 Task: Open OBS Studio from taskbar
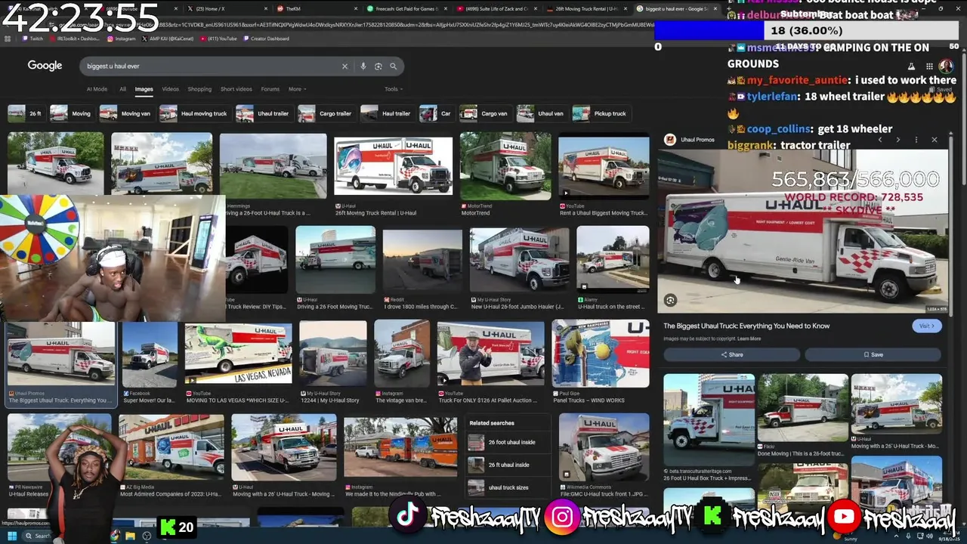(147, 536)
